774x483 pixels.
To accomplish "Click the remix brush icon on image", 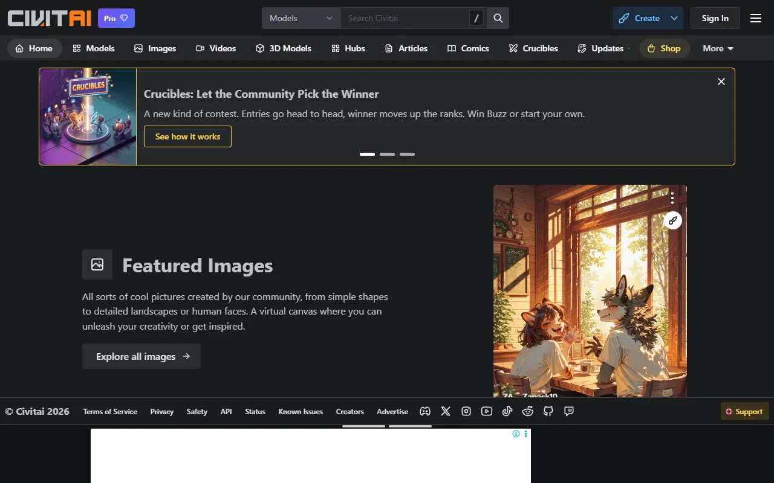I will click(672, 220).
